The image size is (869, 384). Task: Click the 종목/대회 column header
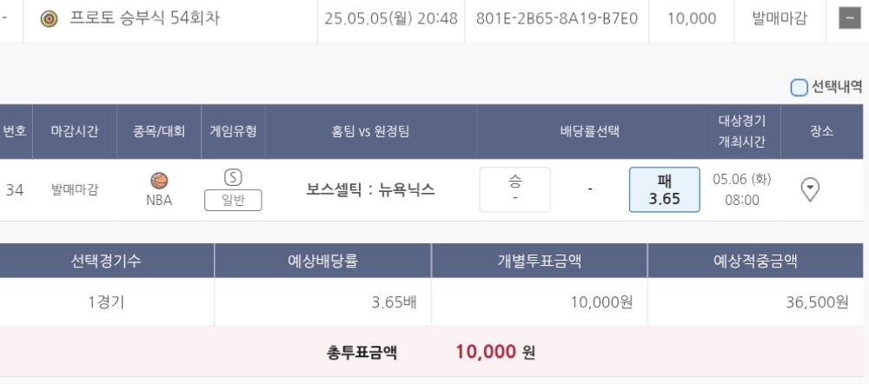pos(159,131)
